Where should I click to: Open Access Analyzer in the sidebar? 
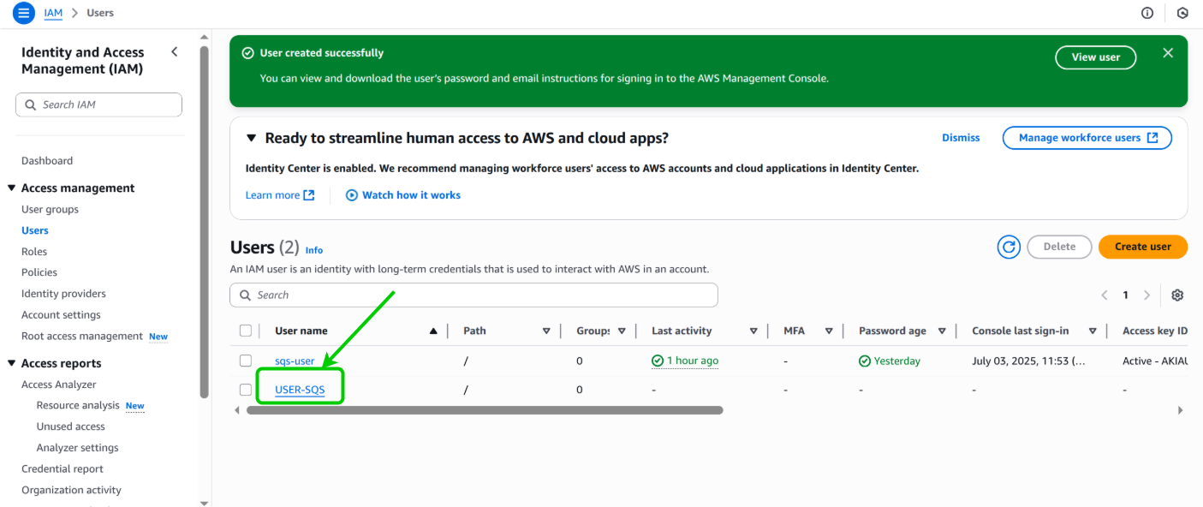coord(59,385)
